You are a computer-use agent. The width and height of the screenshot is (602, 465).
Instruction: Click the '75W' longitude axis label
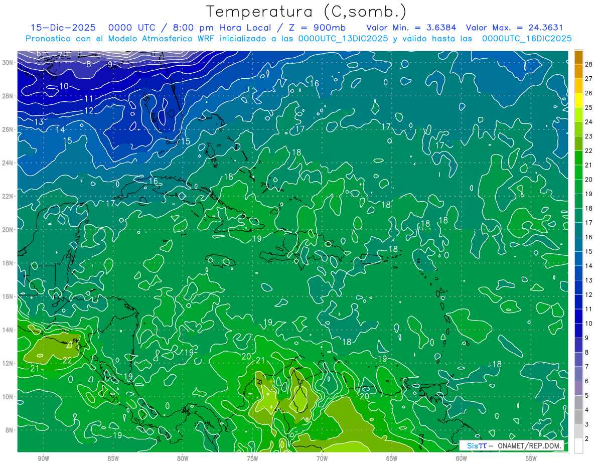(x=252, y=459)
